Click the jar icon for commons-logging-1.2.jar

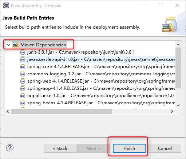23,74
